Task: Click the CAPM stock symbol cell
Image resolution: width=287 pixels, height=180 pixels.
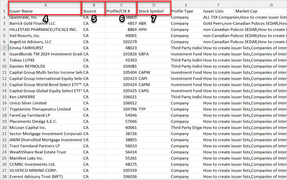Action: (x=154, y=85)
